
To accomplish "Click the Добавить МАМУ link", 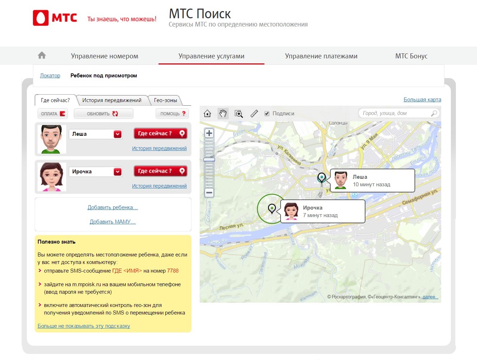I will click(x=113, y=222).
